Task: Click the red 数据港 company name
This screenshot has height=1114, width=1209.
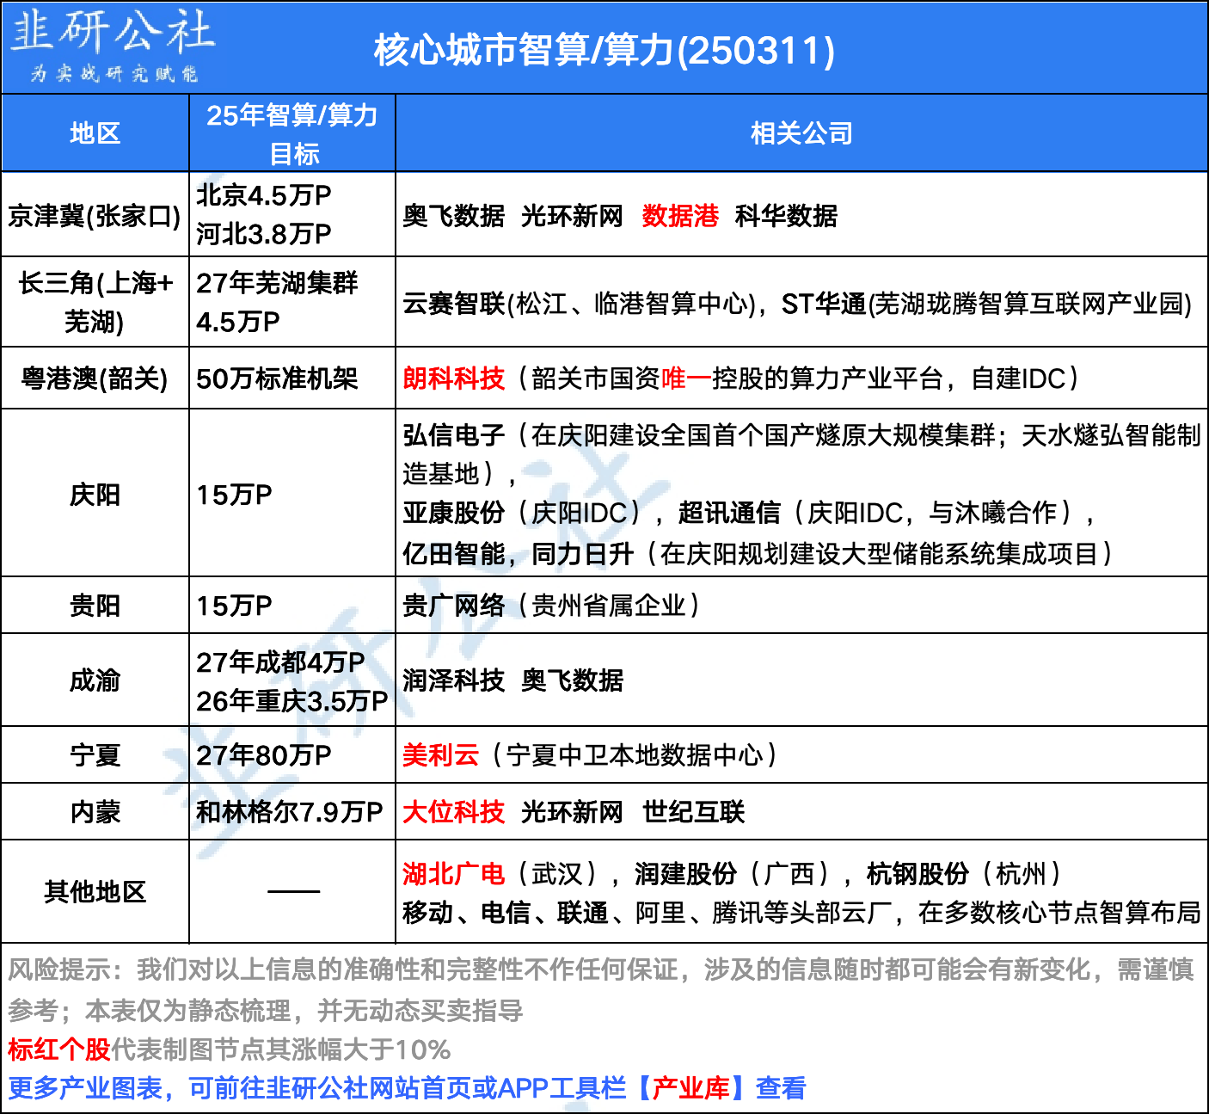Action: point(679,216)
